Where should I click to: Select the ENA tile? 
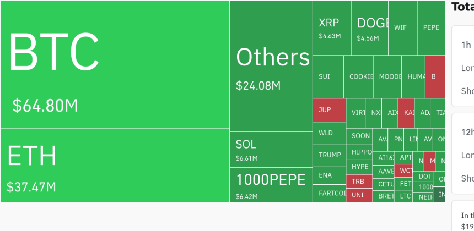coord(329,175)
